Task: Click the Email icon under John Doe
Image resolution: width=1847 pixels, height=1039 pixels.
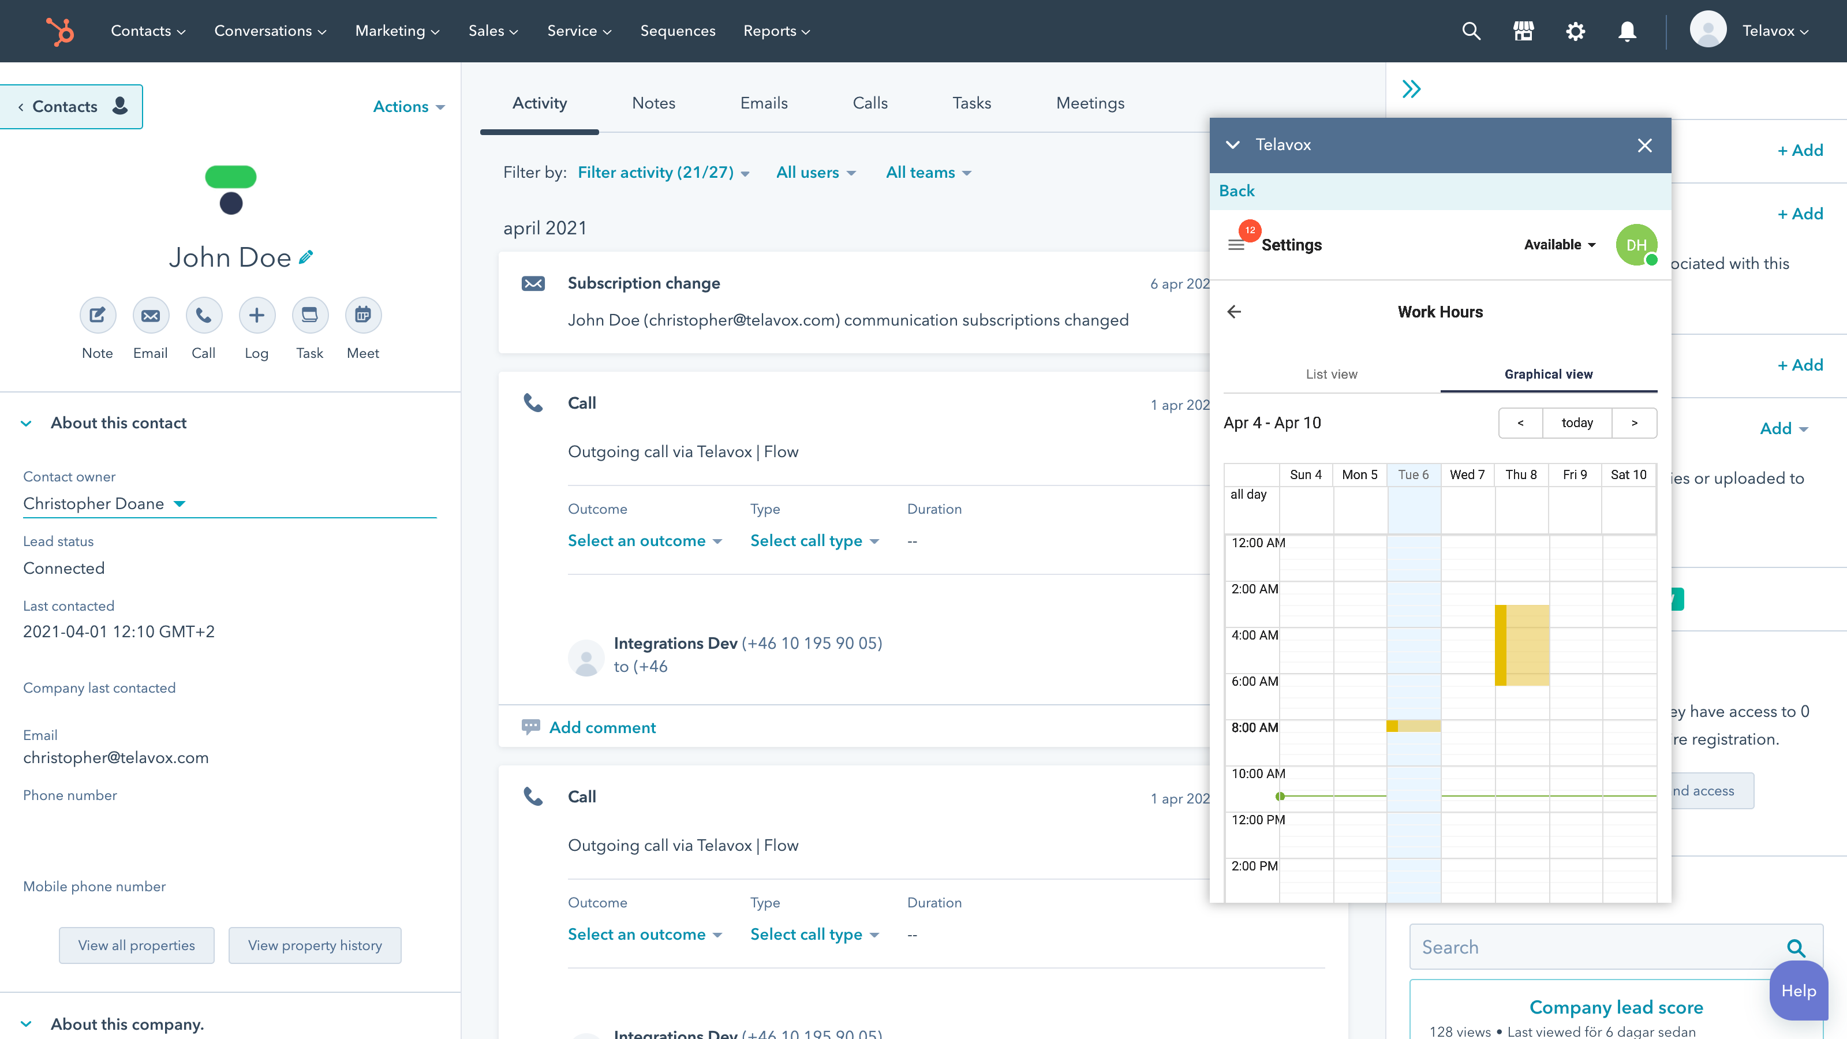Action: (x=151, y=316)
